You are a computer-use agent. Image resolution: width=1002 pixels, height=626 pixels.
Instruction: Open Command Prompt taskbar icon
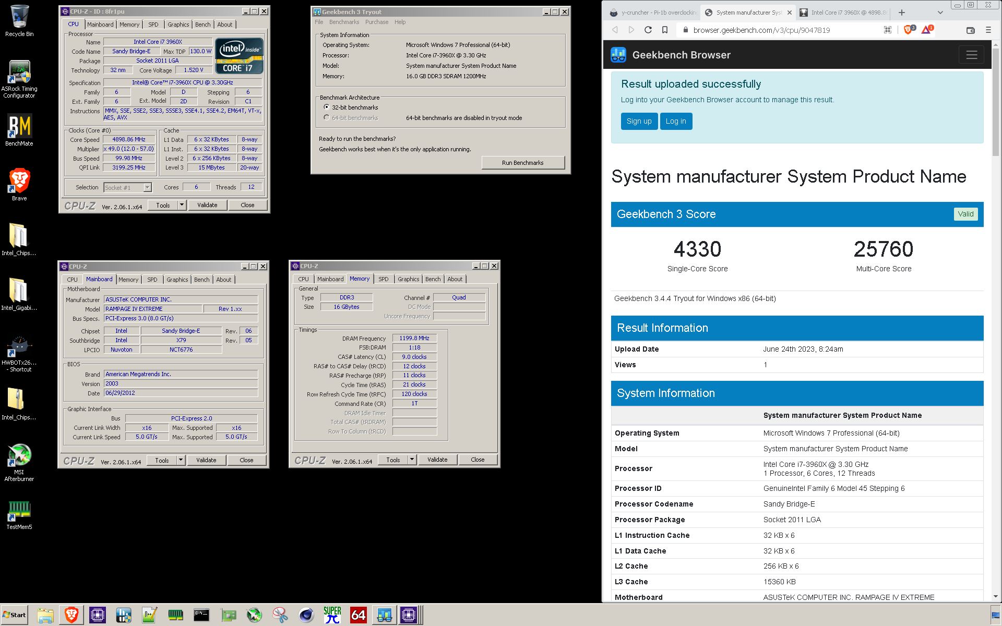pyautogui.click(x=201, y=616)
